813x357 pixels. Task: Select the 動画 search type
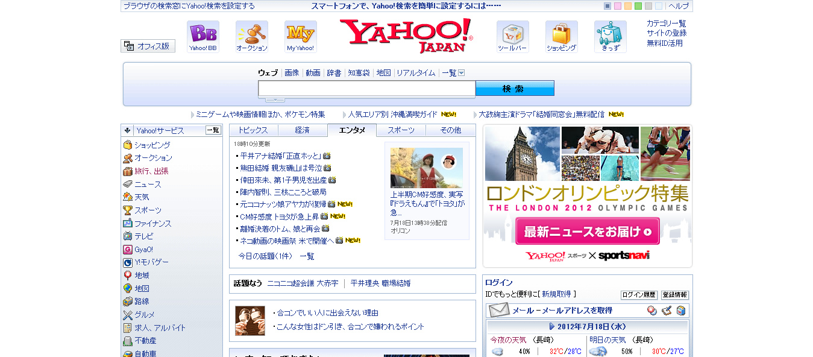pos(313,73)
